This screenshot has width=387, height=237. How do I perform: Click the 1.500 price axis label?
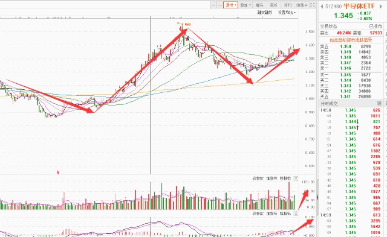[310, 32]
